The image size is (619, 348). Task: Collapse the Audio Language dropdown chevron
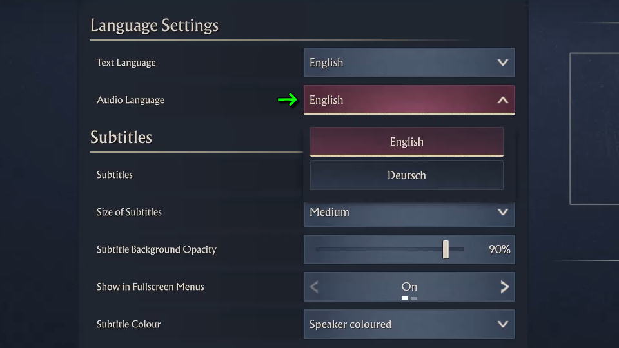(502, 100)
